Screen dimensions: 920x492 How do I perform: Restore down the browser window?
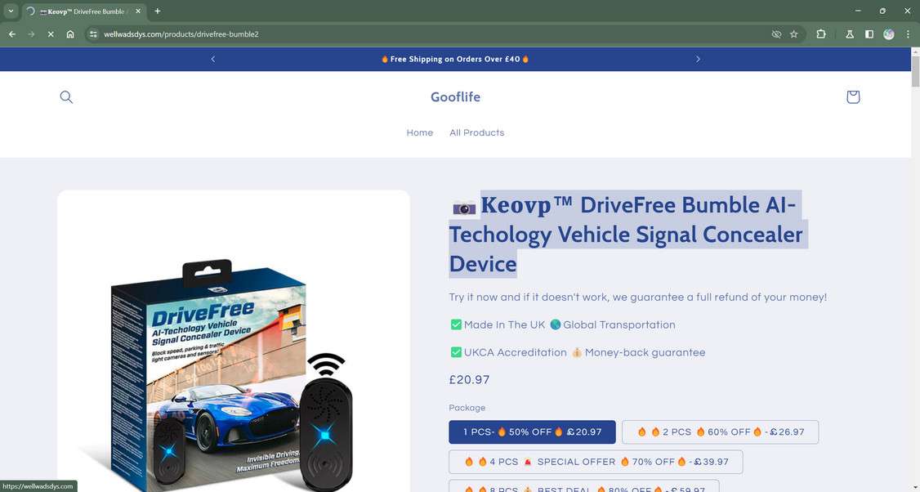(882, 11)
